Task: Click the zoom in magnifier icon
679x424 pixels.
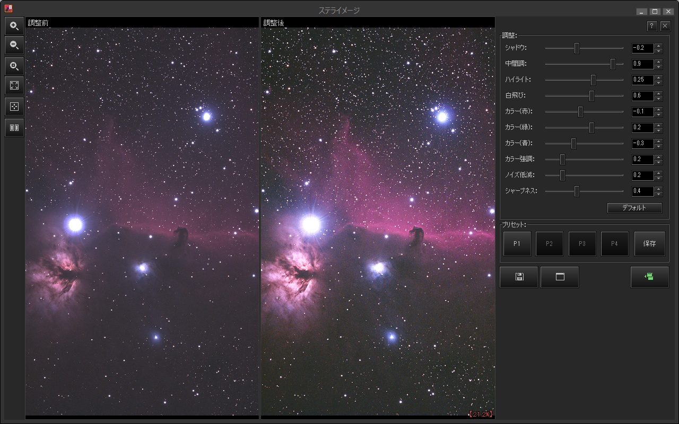Action: 14,25
